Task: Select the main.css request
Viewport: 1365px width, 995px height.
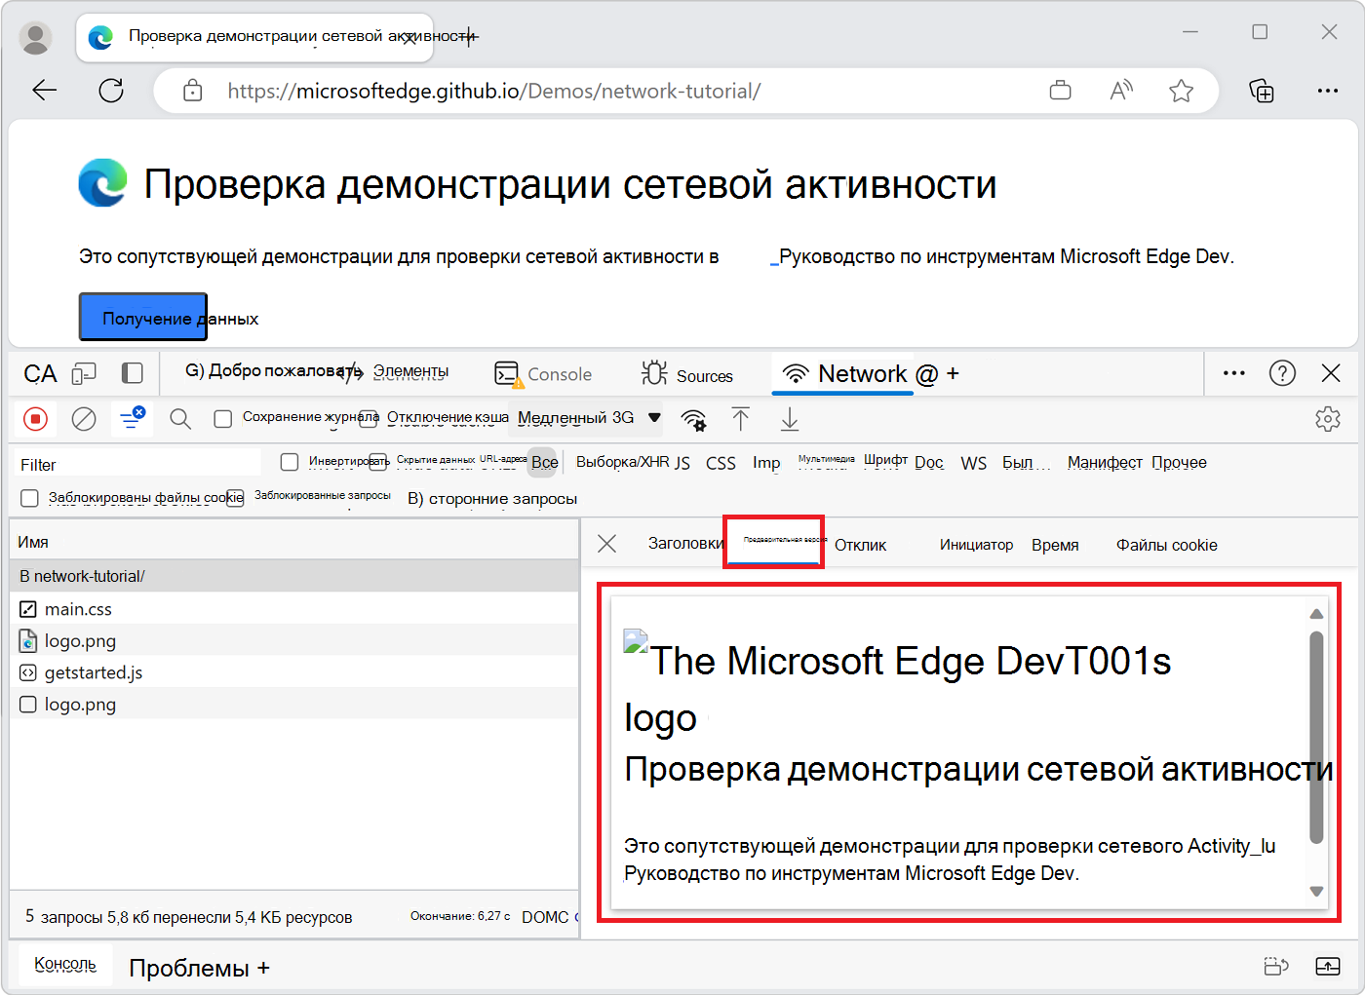Action: coord(293,609)
